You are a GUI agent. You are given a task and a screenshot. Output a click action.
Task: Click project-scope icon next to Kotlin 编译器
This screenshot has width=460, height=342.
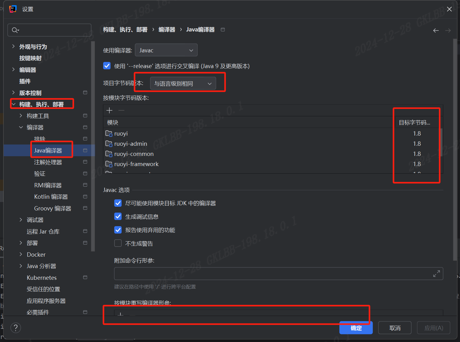[x=85, y=197]
